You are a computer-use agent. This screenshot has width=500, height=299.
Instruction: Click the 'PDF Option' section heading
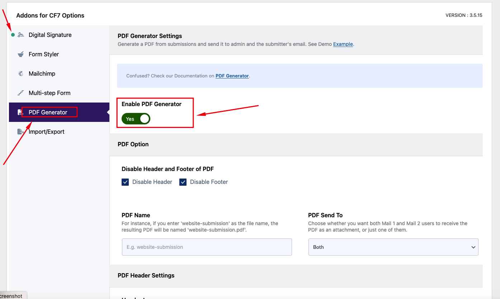pyautogui.click(x=133, y=144)
